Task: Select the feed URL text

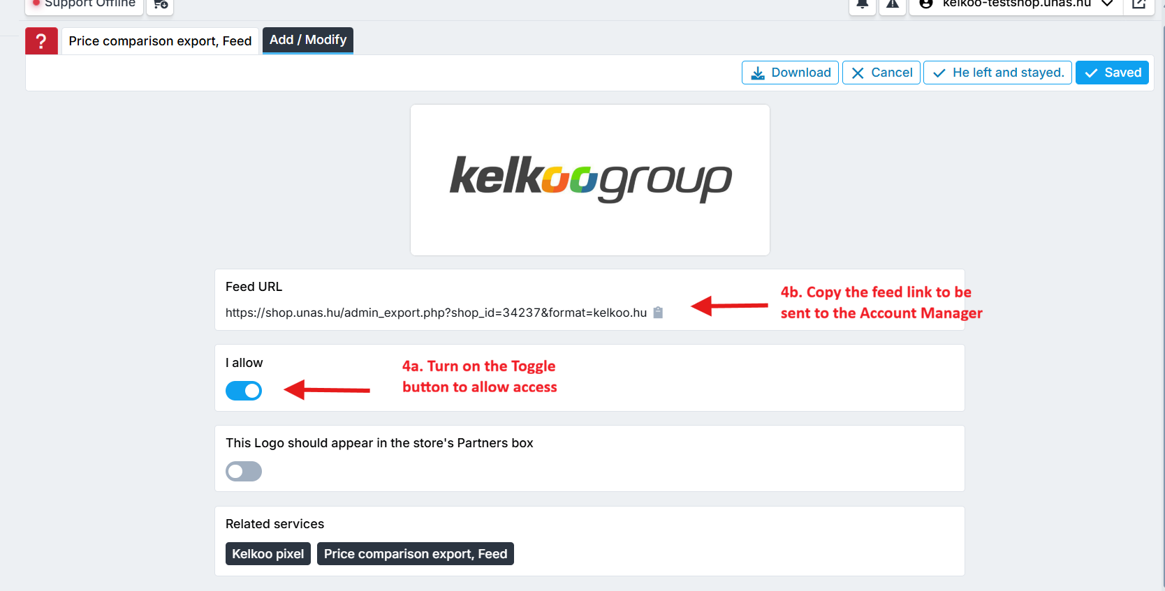Action: tap(436, 313)
